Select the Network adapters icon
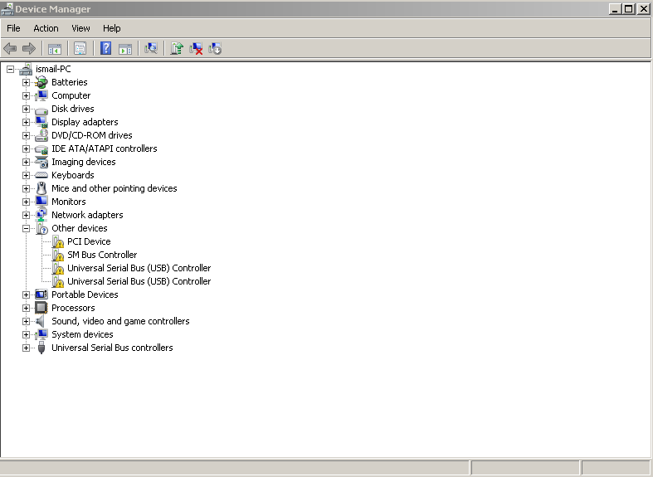The height and width of the screenshot is (477, 653). click(x=41, y=215)
